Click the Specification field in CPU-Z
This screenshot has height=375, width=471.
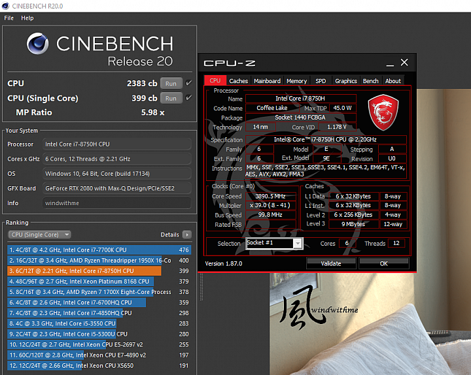click(326, 140)
